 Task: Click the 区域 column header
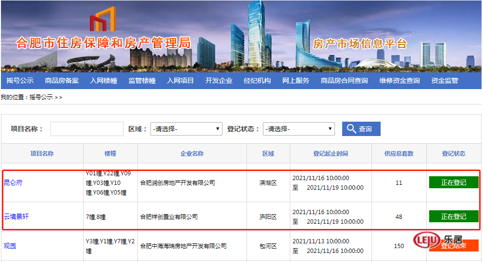(268, 153)
